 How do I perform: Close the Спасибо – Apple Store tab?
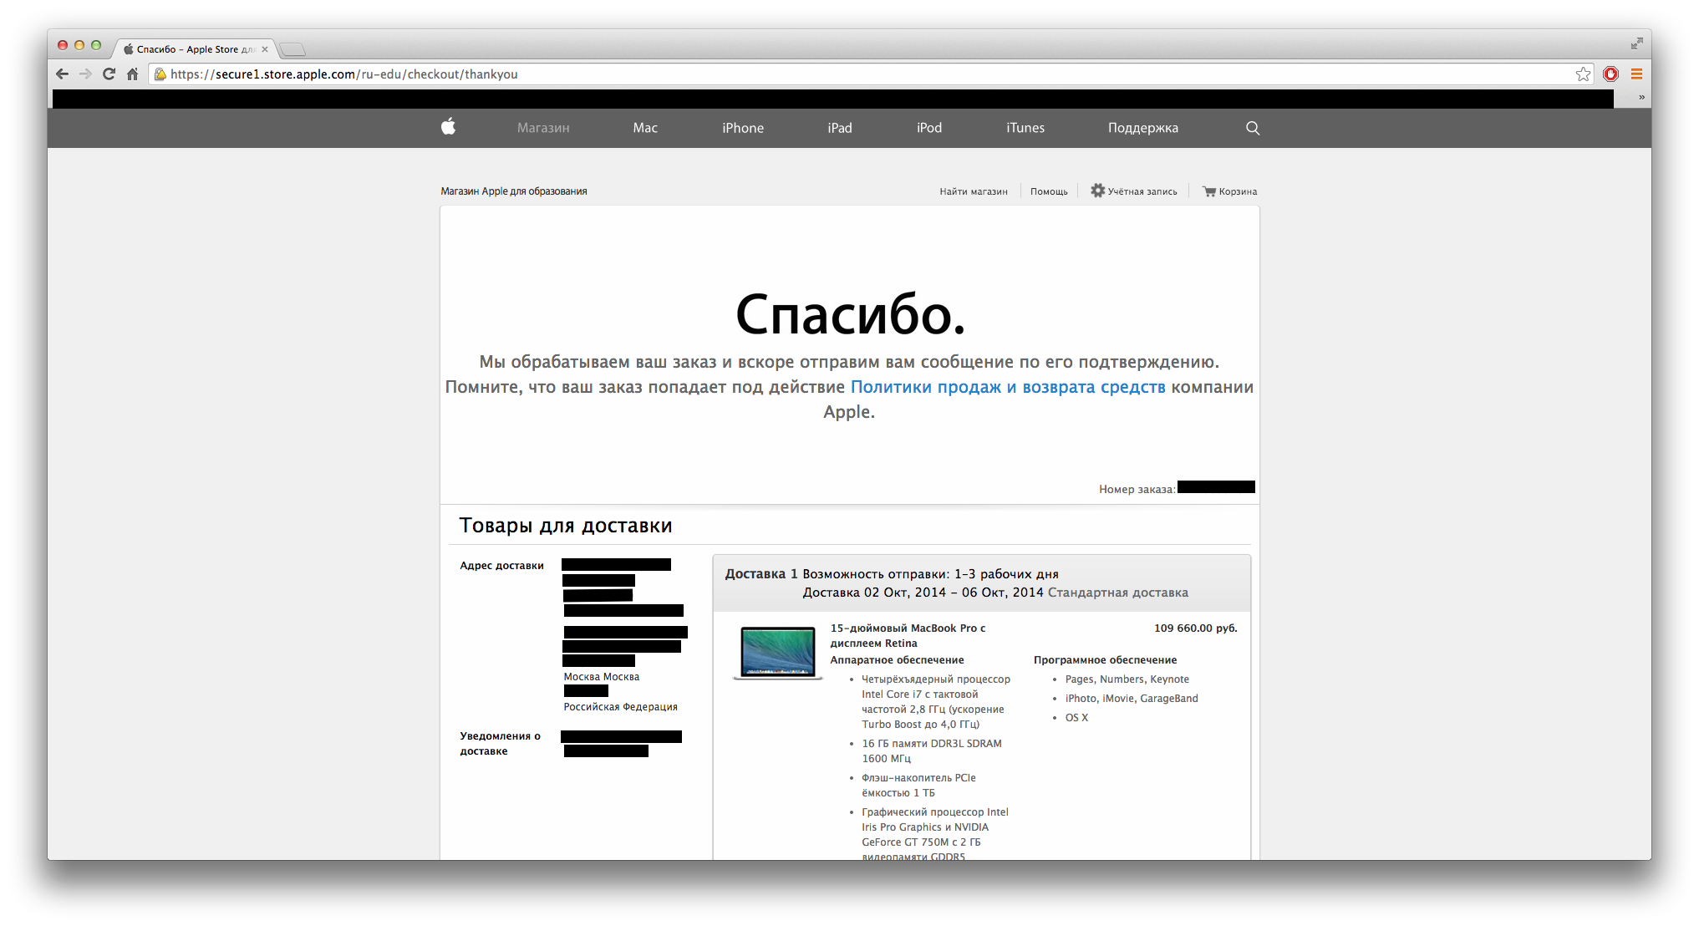(265, 49)
